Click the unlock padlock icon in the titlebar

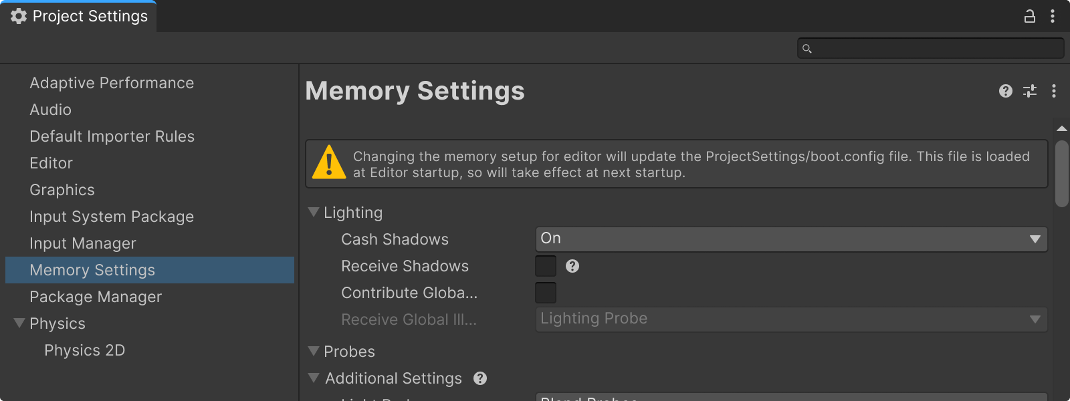(1030, 16)
